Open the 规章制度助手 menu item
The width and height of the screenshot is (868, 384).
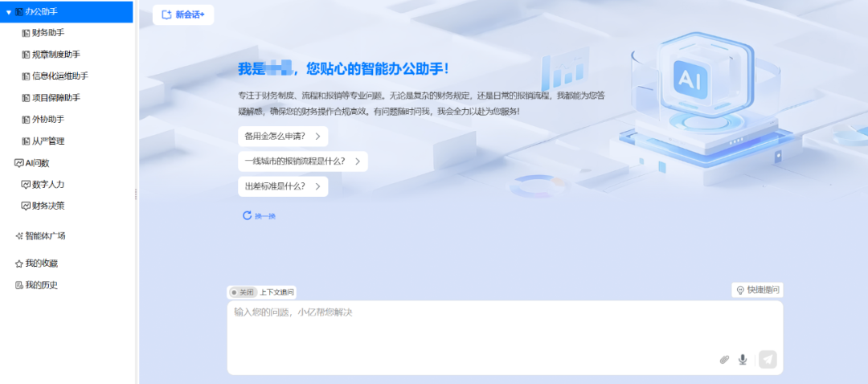pos(55,55)
